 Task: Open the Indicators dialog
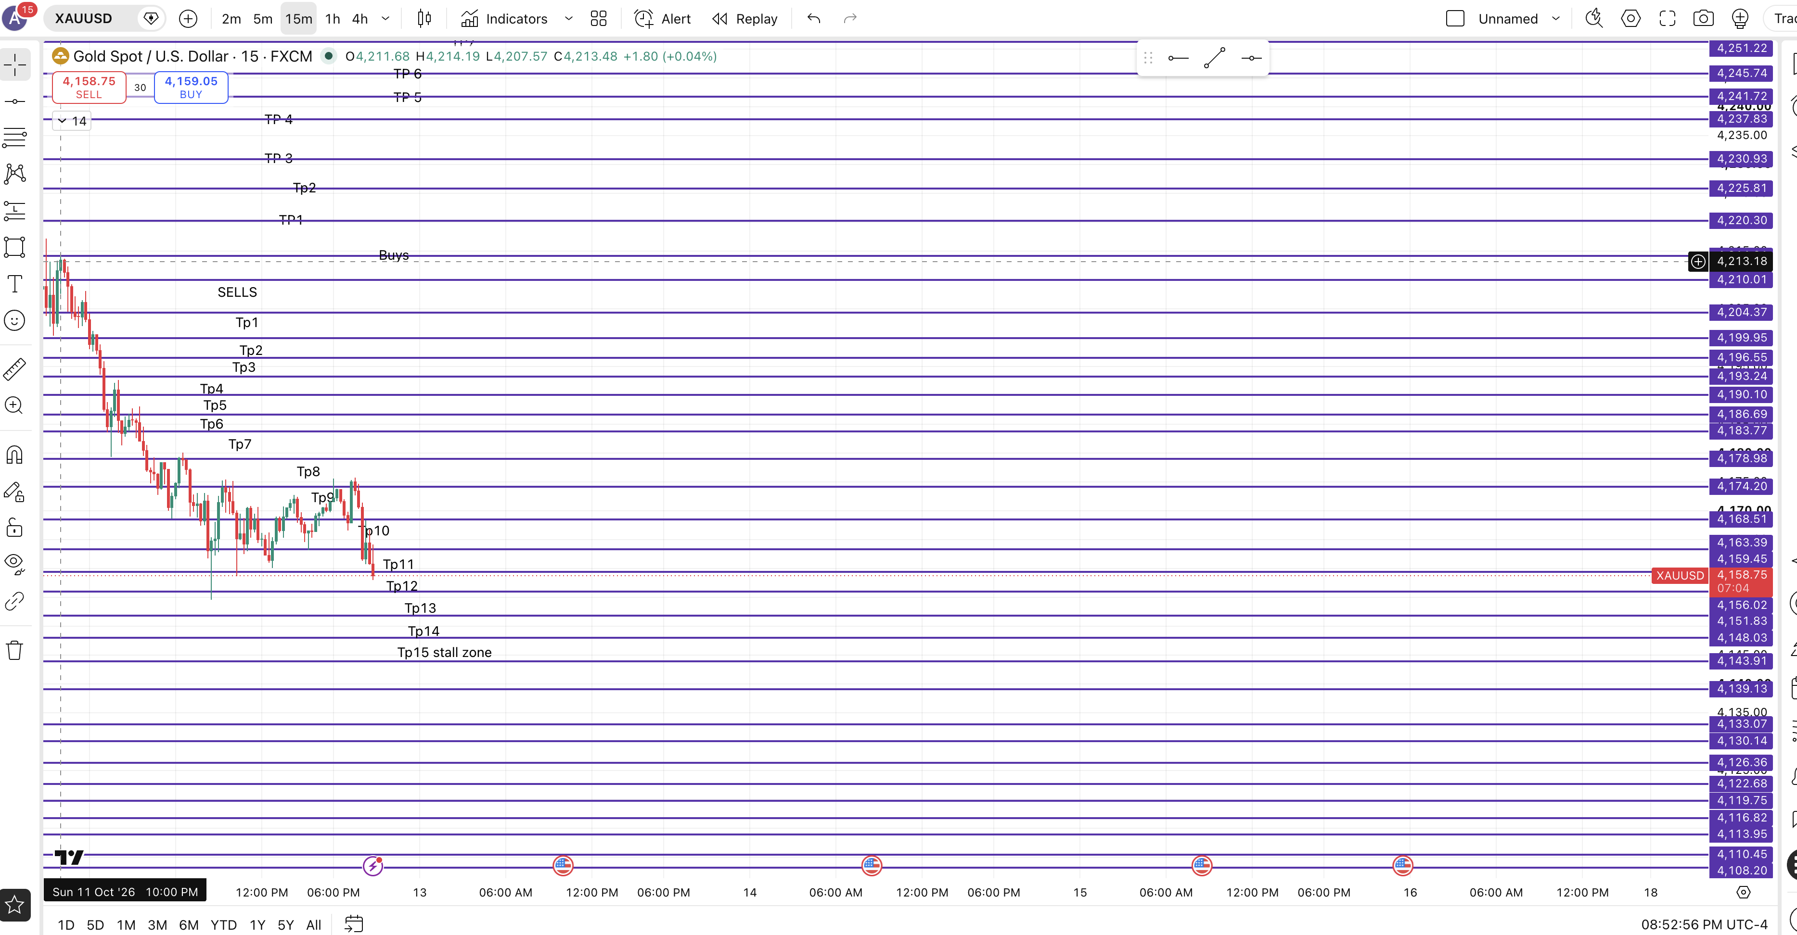(x=504, y=19)
